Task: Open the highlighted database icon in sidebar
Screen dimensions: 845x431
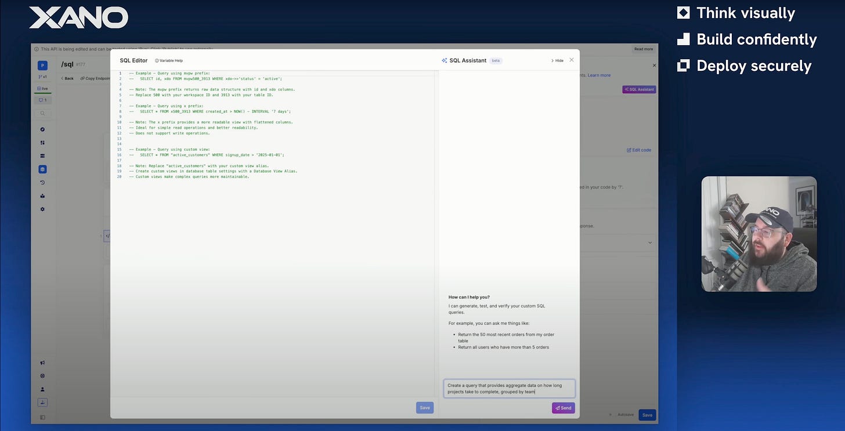Action: (42, 169)
